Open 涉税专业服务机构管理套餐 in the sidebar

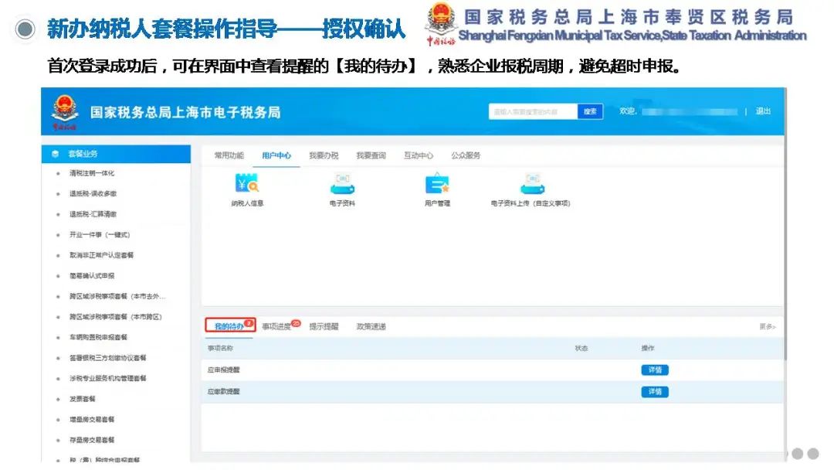point(107,379)
